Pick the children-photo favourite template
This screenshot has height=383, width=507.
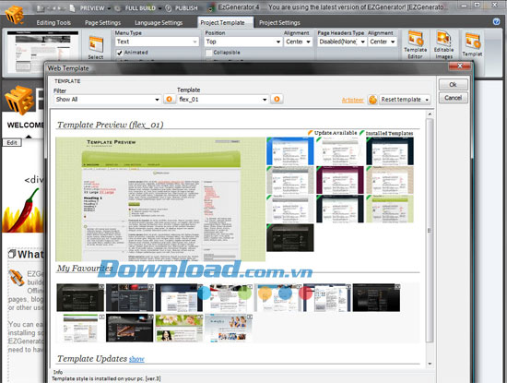click(x=229, y=328)
